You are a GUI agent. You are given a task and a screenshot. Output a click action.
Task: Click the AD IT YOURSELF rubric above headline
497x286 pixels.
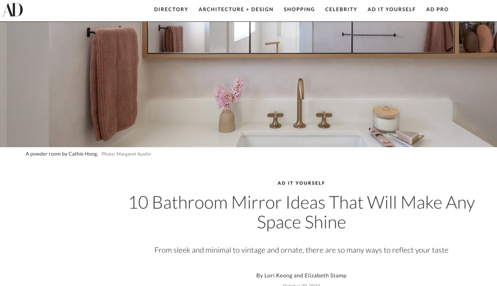tap(301, 183)
